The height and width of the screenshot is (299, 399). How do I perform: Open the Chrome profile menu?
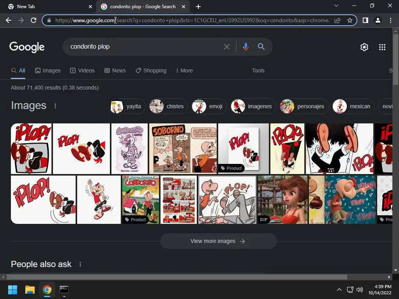[378, 20]
